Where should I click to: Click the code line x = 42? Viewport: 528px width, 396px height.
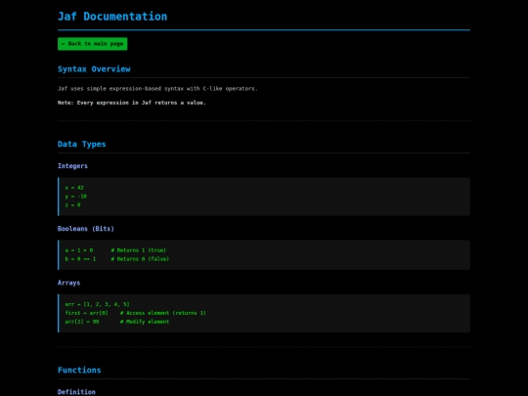click(x=74, y=188)
